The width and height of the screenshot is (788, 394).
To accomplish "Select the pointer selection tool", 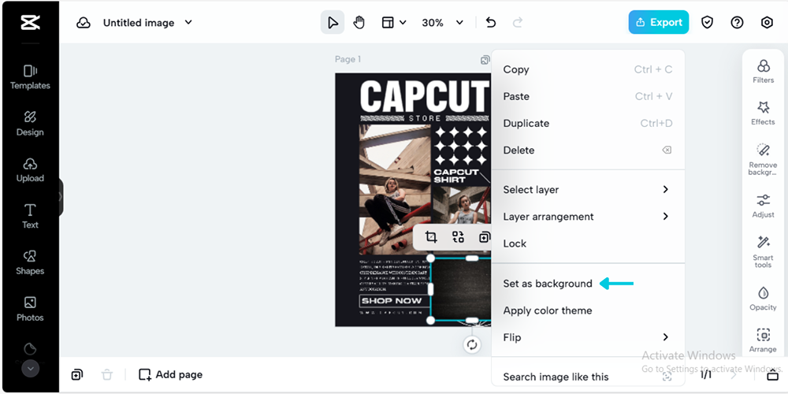I will click(x=333, y=23).
